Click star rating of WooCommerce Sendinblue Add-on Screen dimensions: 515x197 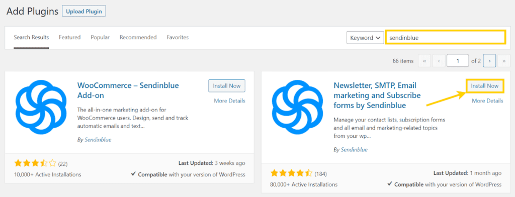click(x=35, y=163)
